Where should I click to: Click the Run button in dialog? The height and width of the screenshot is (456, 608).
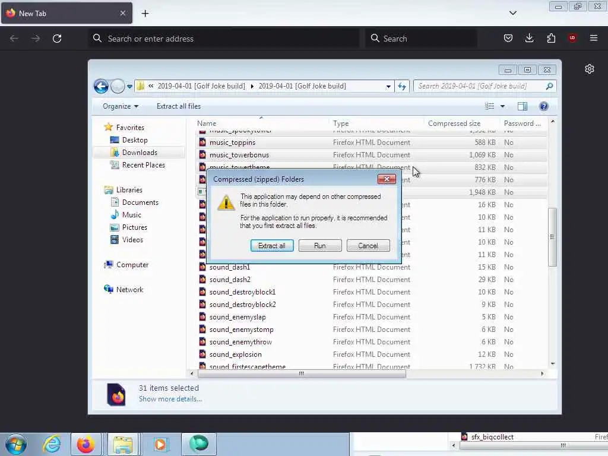pos(320,246)
